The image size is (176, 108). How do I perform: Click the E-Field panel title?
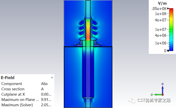coord(8,78)
